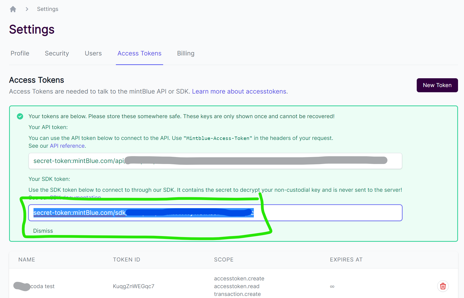Click the green success checkmark icon

click(20, 116)
